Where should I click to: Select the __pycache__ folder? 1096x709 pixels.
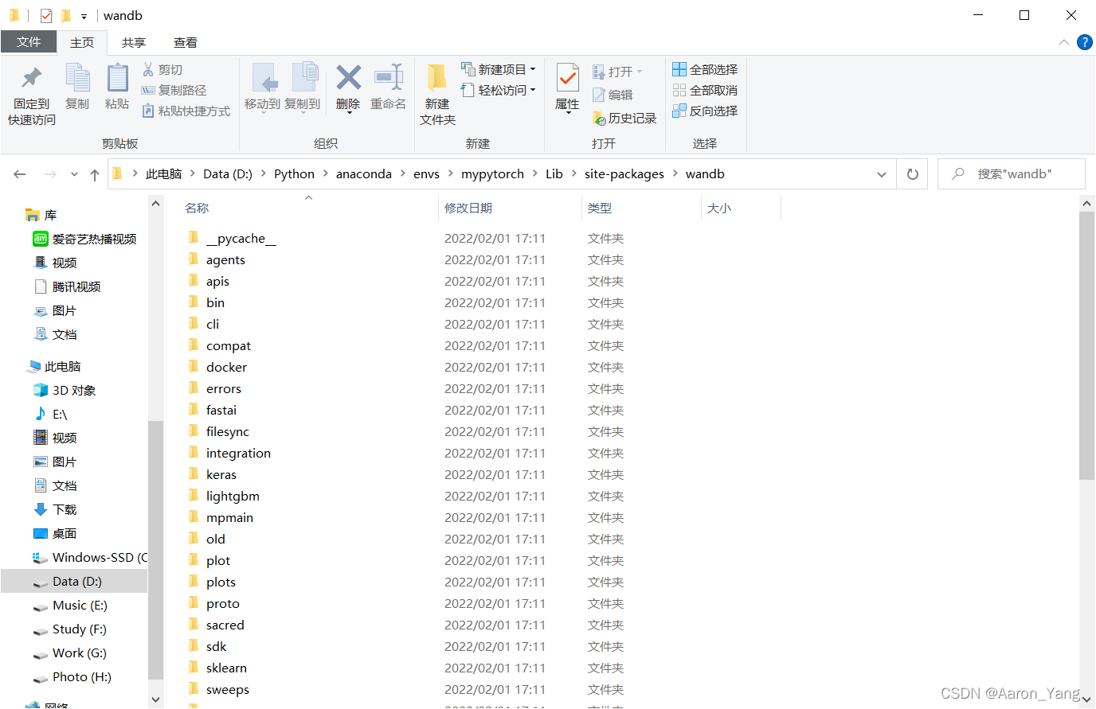pyautogui.click(x=231, y=239)
